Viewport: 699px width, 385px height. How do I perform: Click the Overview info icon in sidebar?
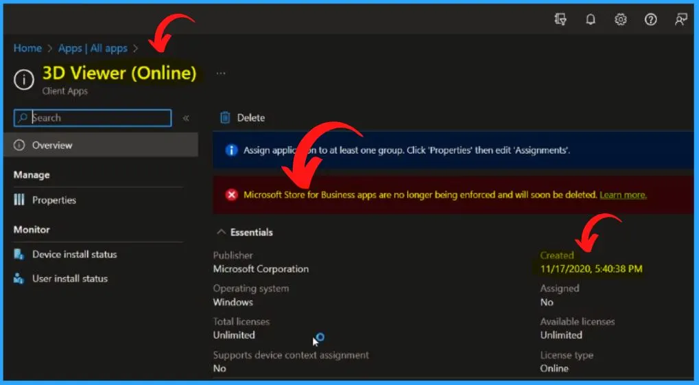click(19, 145)
